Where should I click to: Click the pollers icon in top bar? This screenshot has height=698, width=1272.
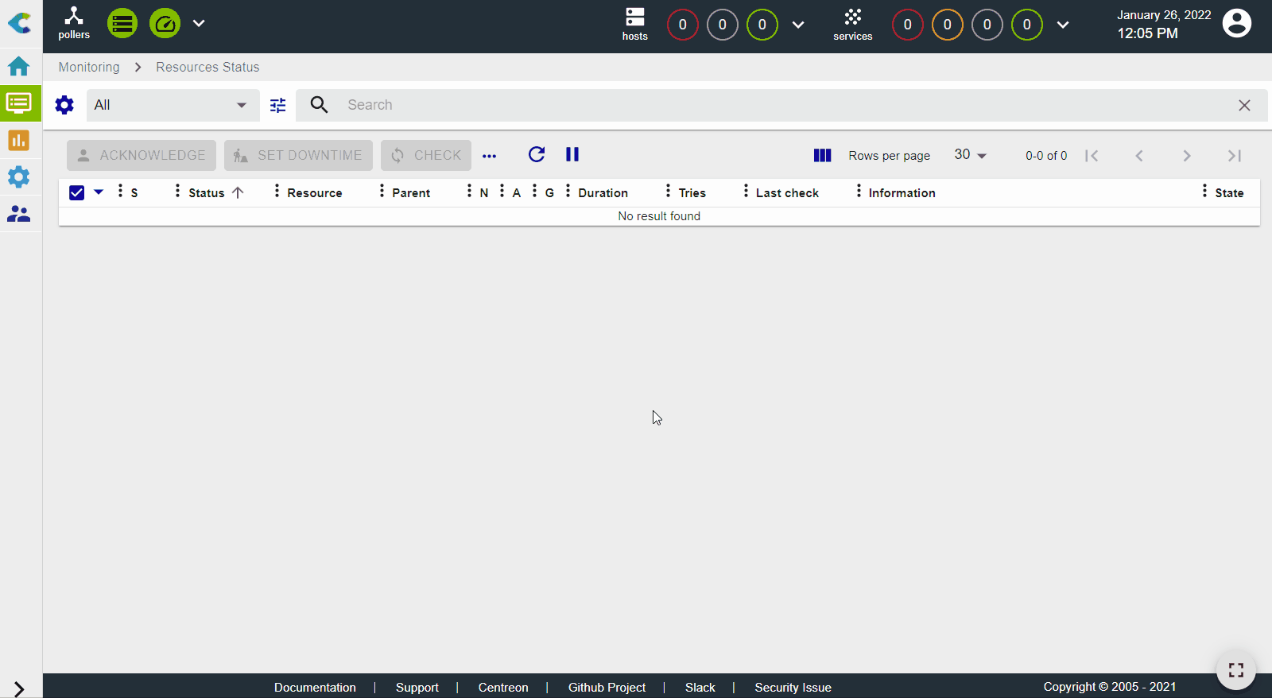point(74,23)
